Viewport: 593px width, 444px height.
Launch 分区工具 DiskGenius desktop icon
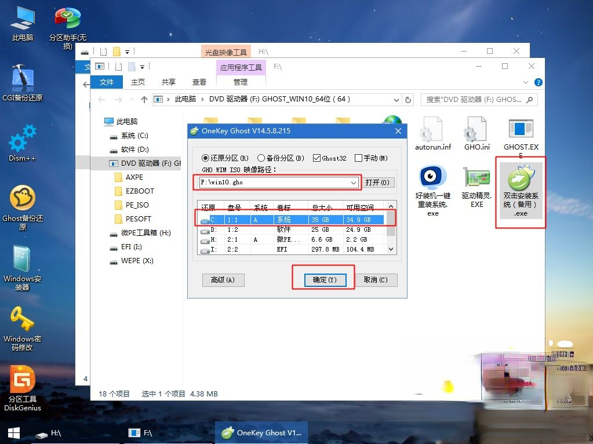pyautogui.click(x=22, y=388)
